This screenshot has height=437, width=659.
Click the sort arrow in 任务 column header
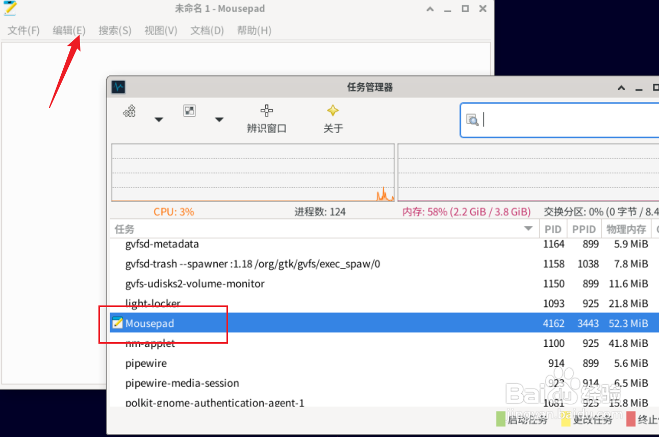[x=529, y=229]
